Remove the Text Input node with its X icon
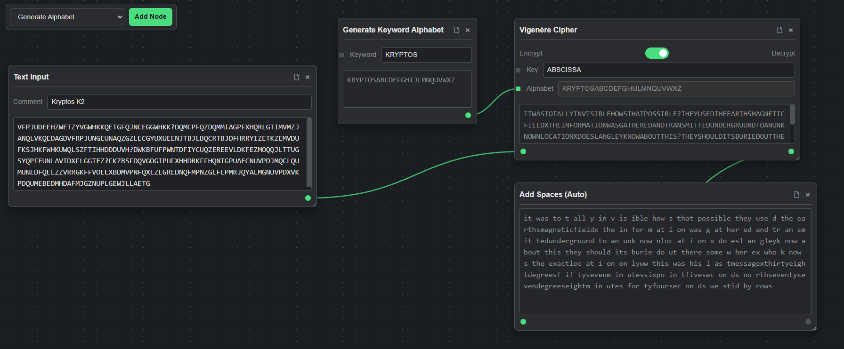The width and height of the screenshot is (844, 349). click(308, 77)
